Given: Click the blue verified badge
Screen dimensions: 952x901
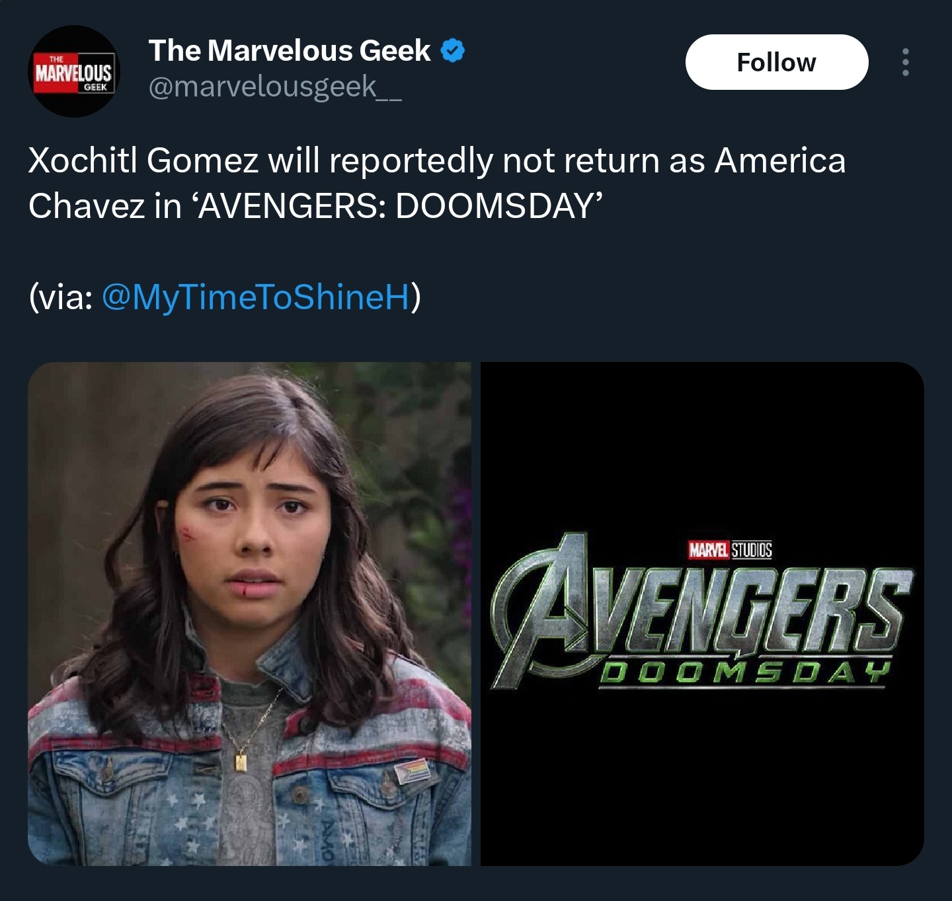Looking at the screenshot, I should [x=452, y=51].
